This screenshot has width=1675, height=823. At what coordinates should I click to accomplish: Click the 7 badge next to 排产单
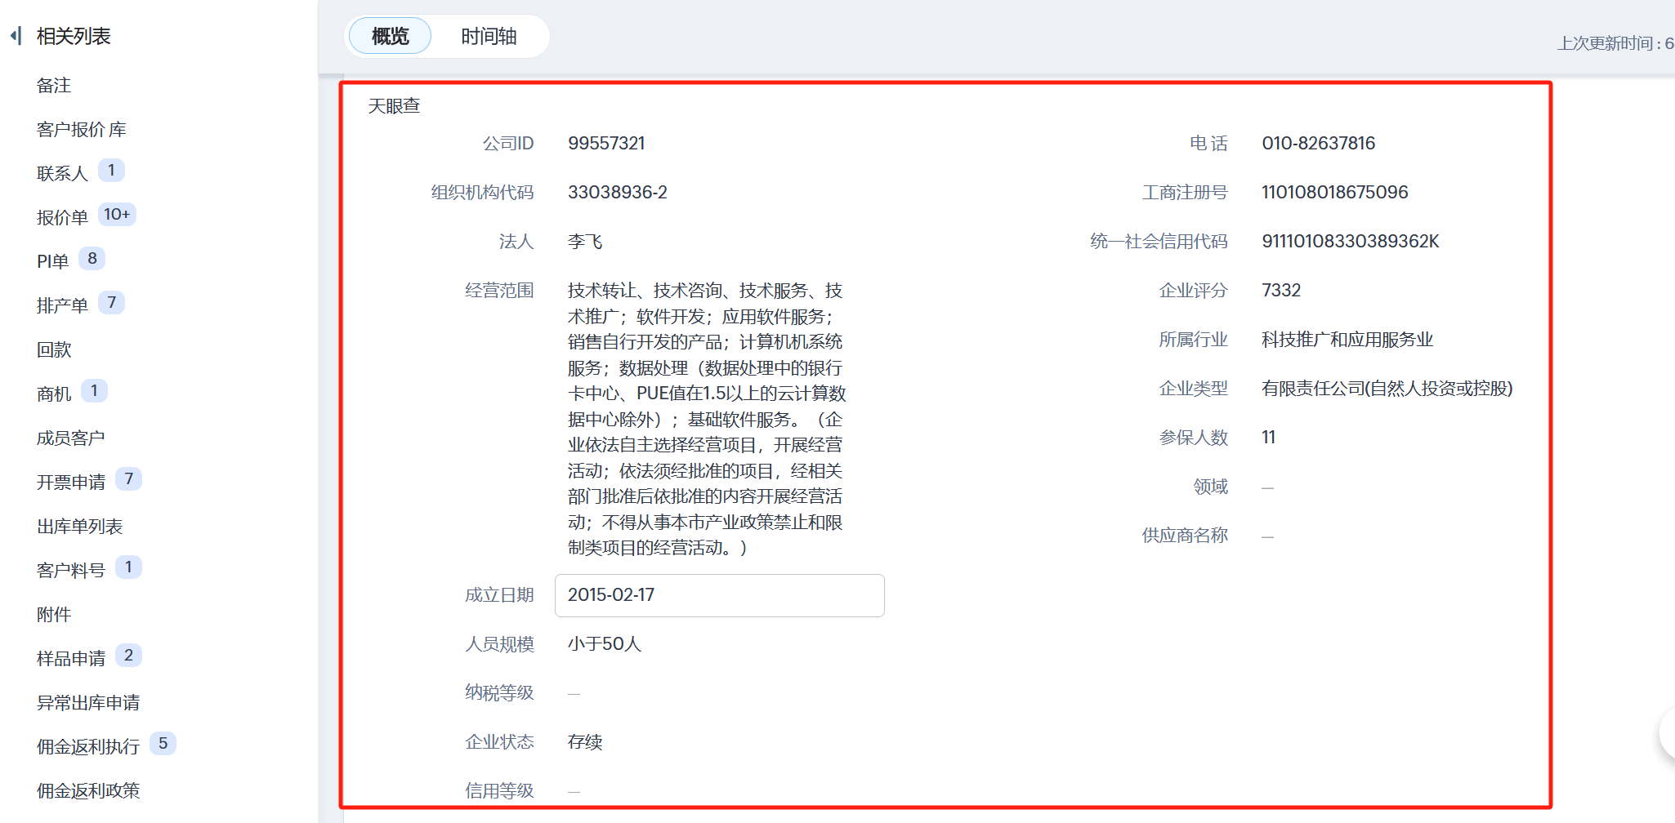click(112, 303)
